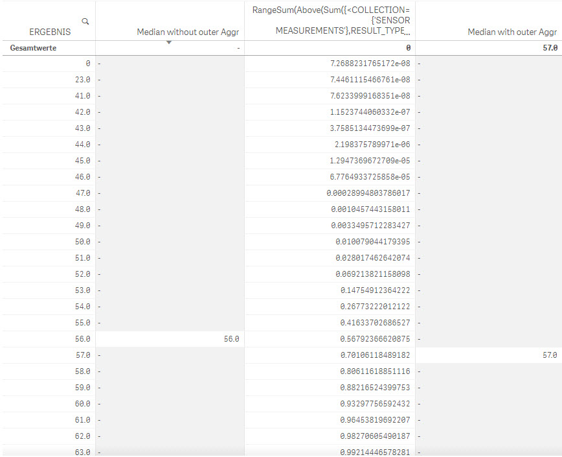This screenshot has width=562, height=457.
Task: Click cell 0.0033495712283427
Action: 370,226
